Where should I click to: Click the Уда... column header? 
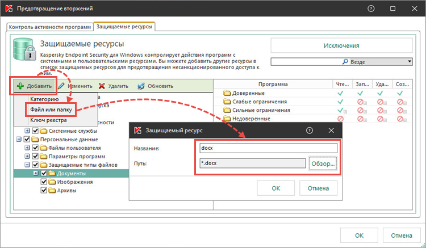[382, 84]
